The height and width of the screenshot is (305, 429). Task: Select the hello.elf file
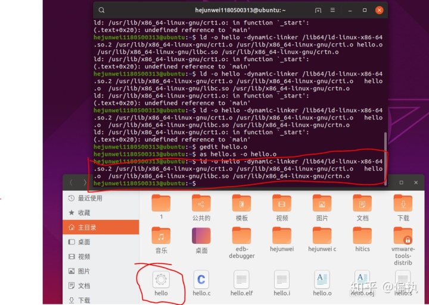[x=241, y=283]
